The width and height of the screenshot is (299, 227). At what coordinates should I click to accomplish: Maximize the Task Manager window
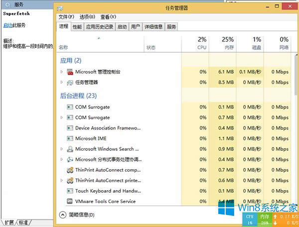click(277, 6)
